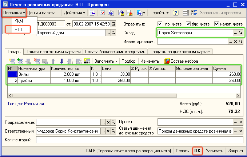Screen dimensions: 247x157
Task: Click the Изменить button
Action: 150,61
